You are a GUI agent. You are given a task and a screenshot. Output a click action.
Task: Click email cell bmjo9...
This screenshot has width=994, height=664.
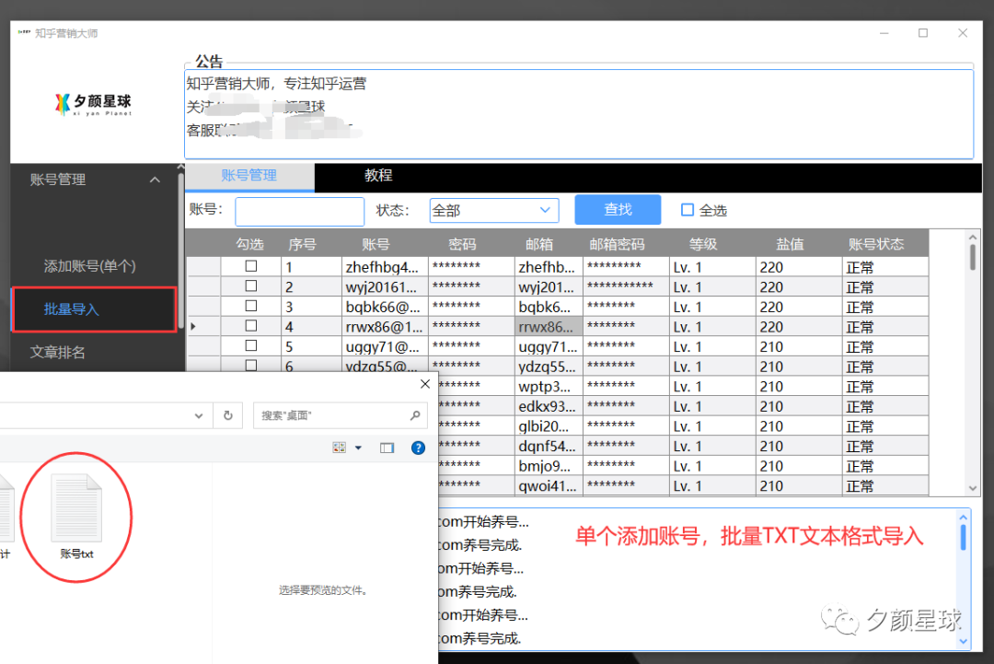pos(549,465)
